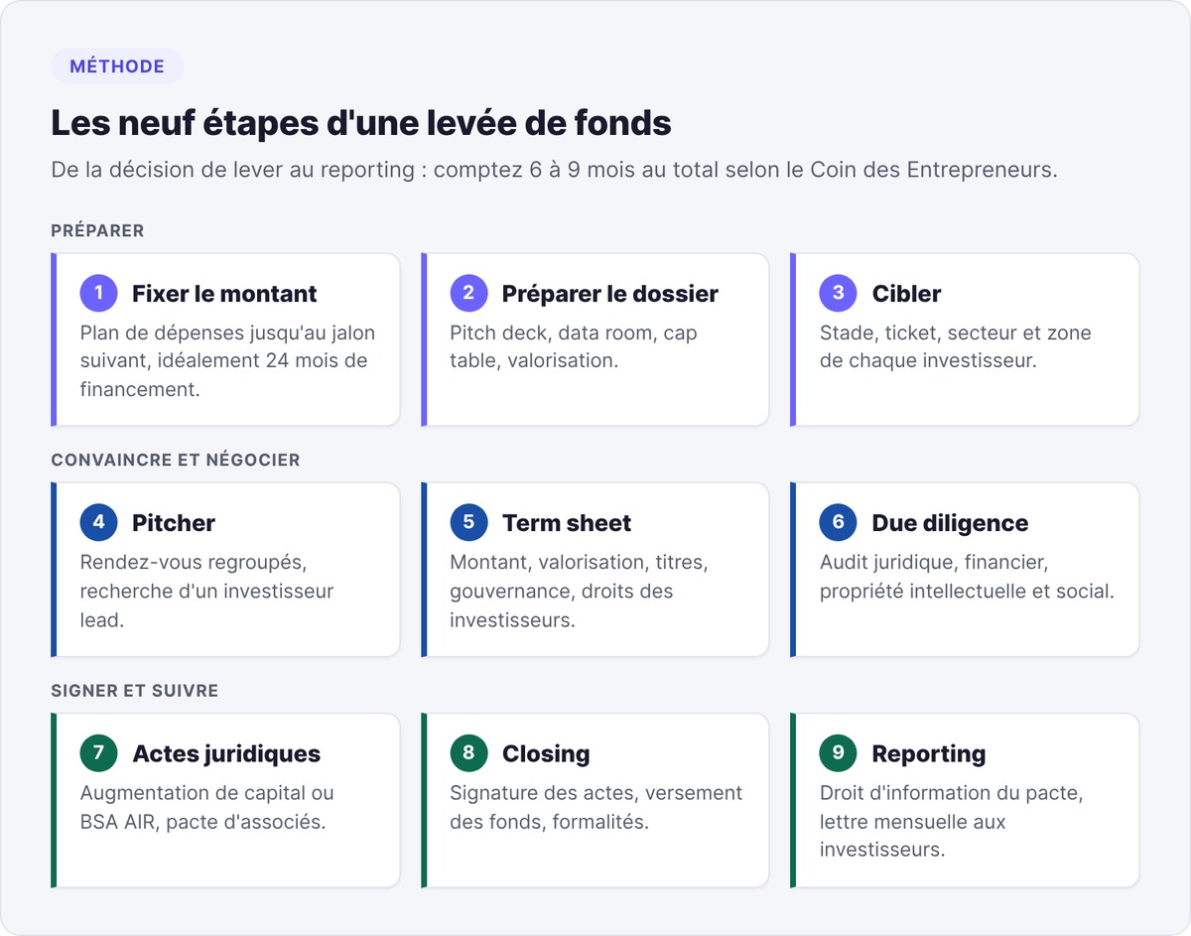Click the number 5 badge beside Term sheet
This screenshot has width=1191, height=936.
[468, 523]
